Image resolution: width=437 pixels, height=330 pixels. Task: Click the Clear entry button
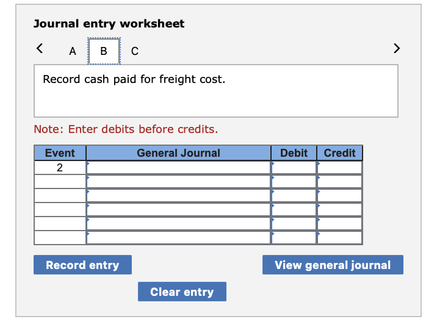pos(182,292)
